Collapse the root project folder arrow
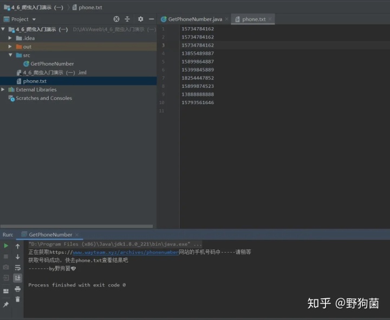This screenshot has width=390, height=320. (x=3, y=29)
